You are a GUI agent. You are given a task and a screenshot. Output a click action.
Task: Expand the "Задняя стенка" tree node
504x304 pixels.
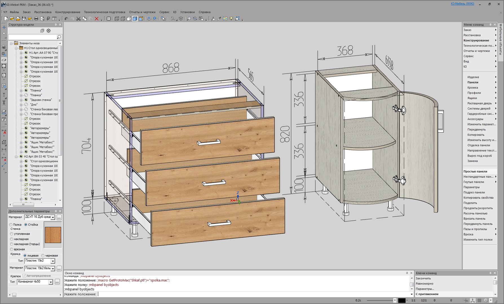[21, 100]
